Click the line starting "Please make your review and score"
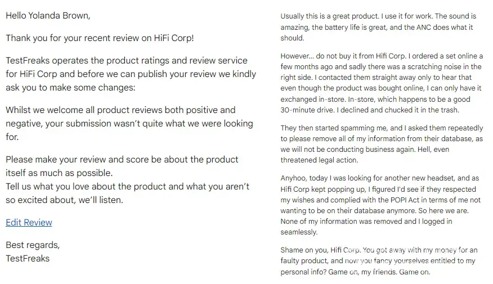The height and width of the screenshot is (284, 493). point(122,159)
